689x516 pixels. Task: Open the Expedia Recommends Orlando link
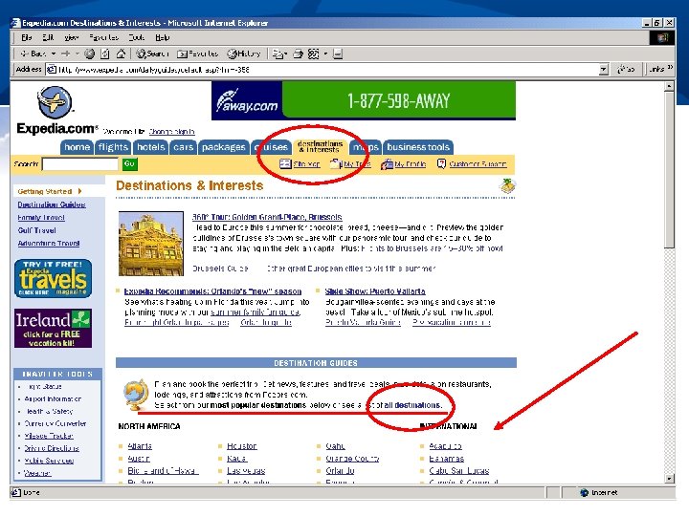(212, 291)
